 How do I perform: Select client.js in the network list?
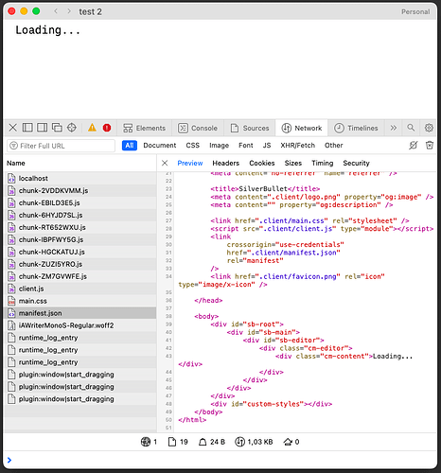point(80,289)
